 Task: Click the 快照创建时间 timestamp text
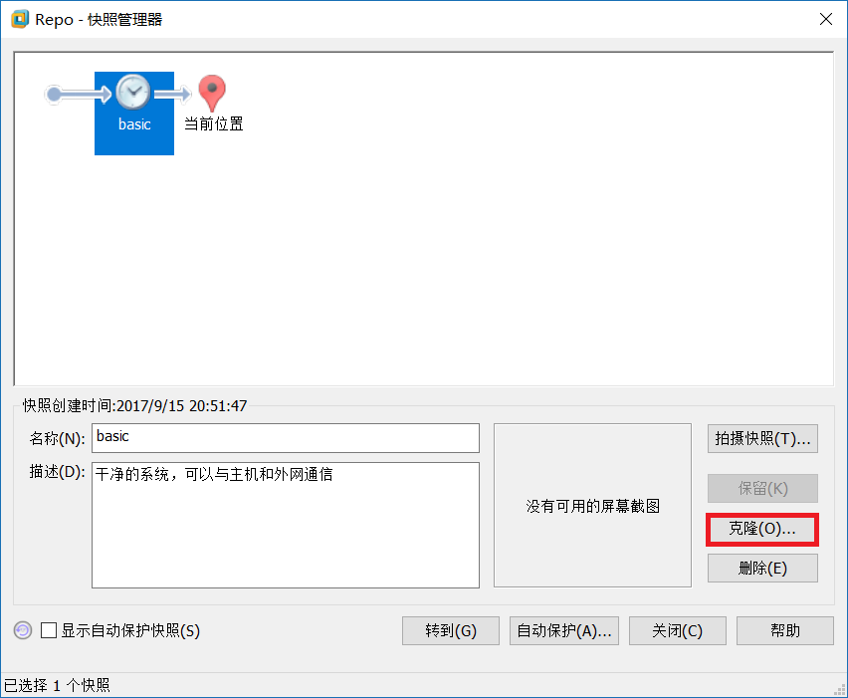134,406
